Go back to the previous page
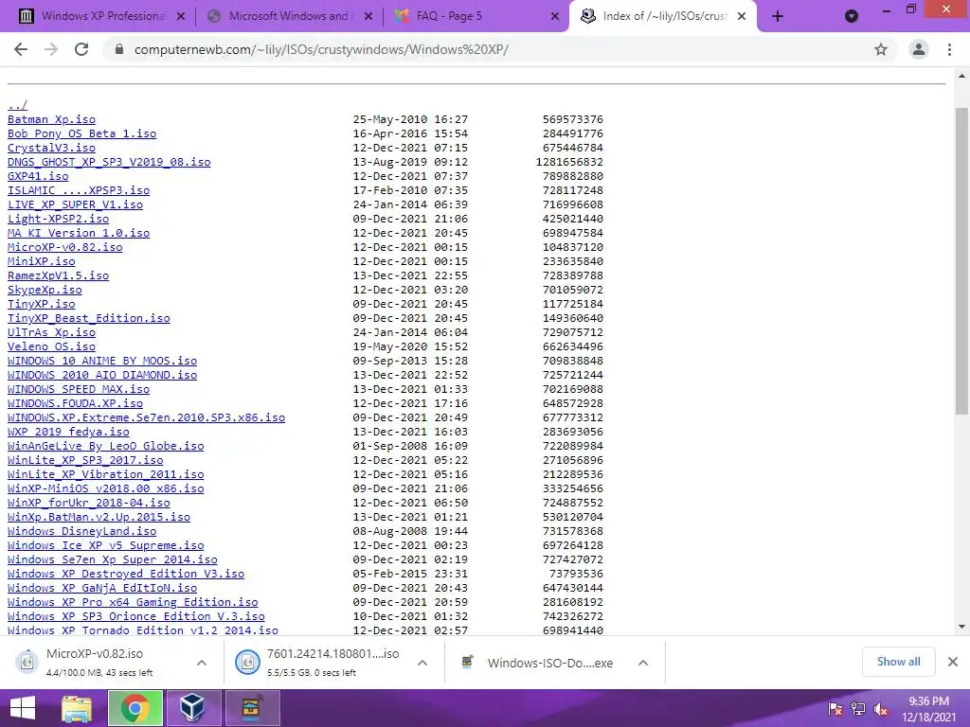970x727 pixels. click(21, 49)
